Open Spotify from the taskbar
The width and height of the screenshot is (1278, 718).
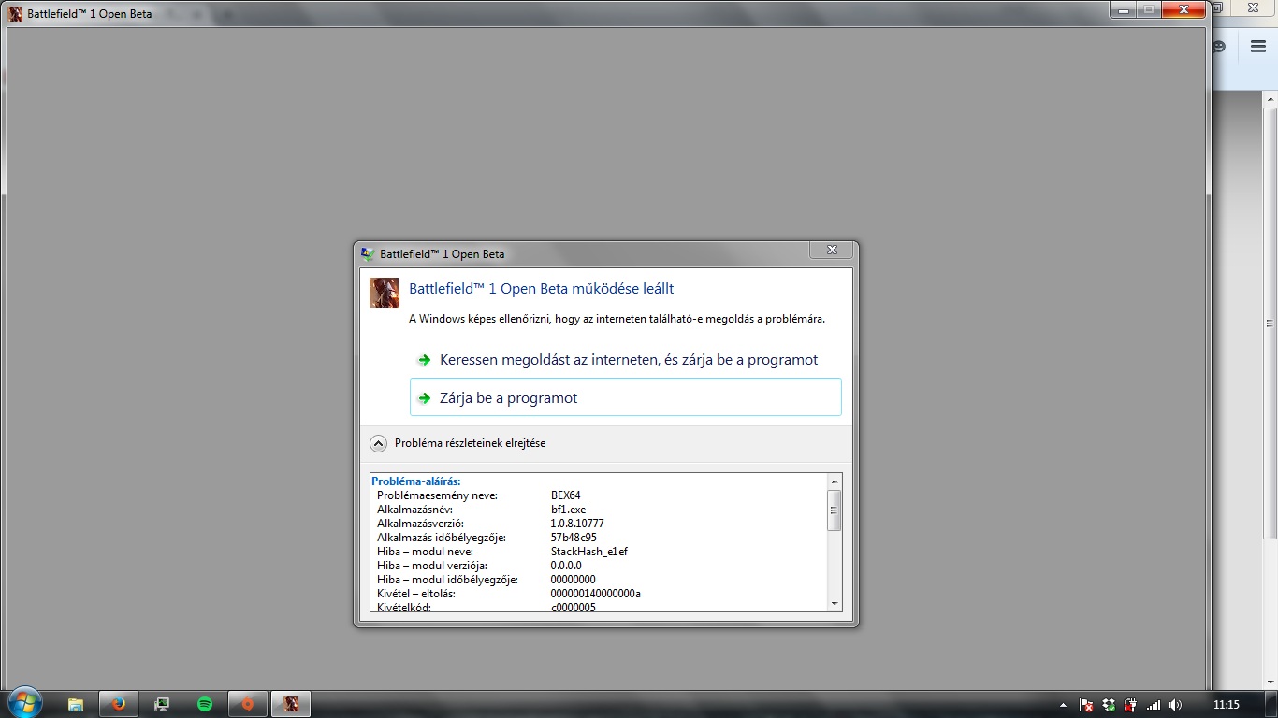click(x=205, y=704)
